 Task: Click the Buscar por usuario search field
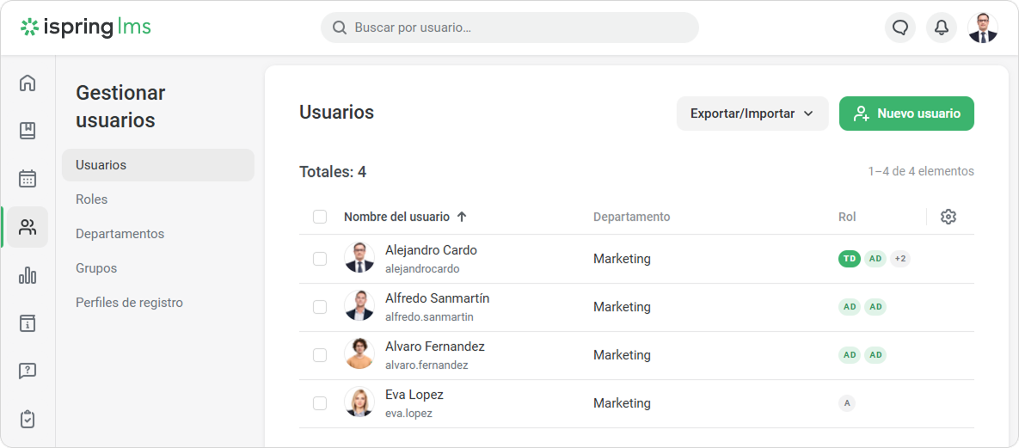pos(516,28)
